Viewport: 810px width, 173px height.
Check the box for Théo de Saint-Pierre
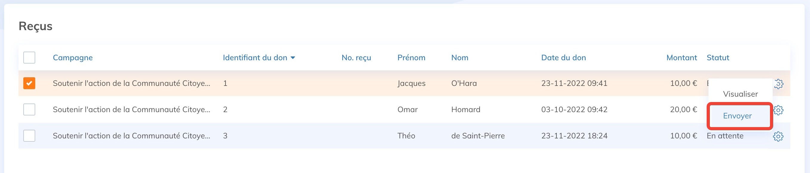(29, 136)
